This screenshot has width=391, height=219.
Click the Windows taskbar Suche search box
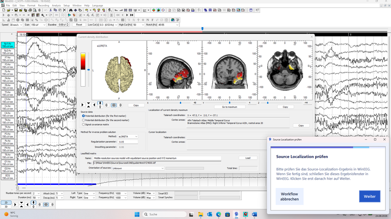(x=165, y=214)
